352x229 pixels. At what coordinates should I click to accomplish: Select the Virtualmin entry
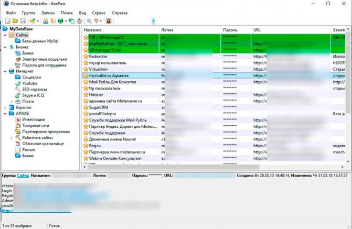pyautogui.click(x=214, y=69)
